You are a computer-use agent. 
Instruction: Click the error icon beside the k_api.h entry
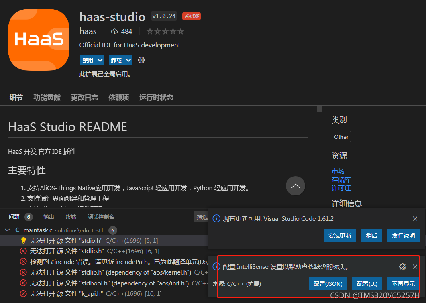[x=23, y=293]
